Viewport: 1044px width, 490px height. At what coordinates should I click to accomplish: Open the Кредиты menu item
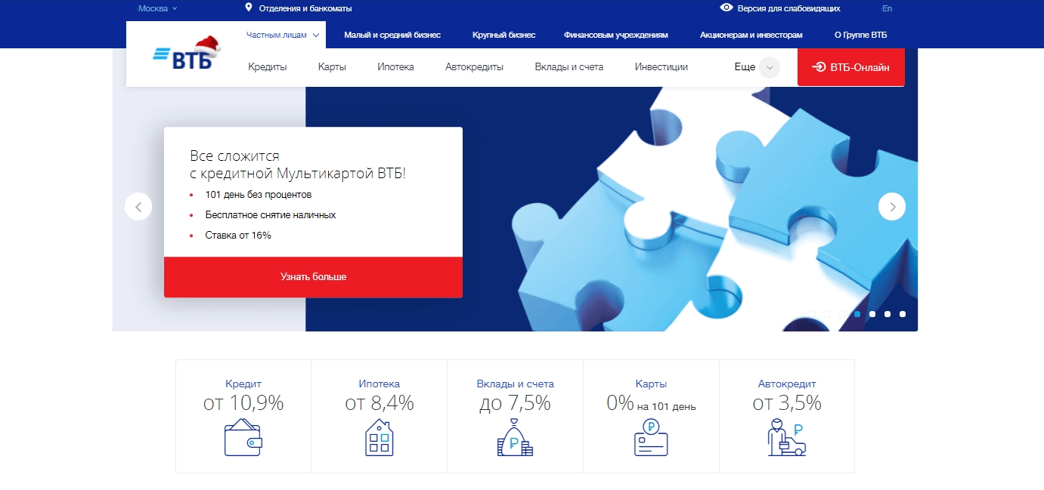click(x=268, y=66)
